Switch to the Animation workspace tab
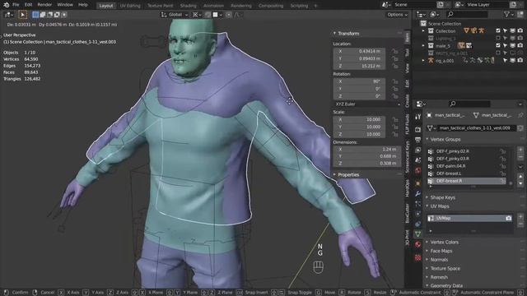 tap(213, 6)
